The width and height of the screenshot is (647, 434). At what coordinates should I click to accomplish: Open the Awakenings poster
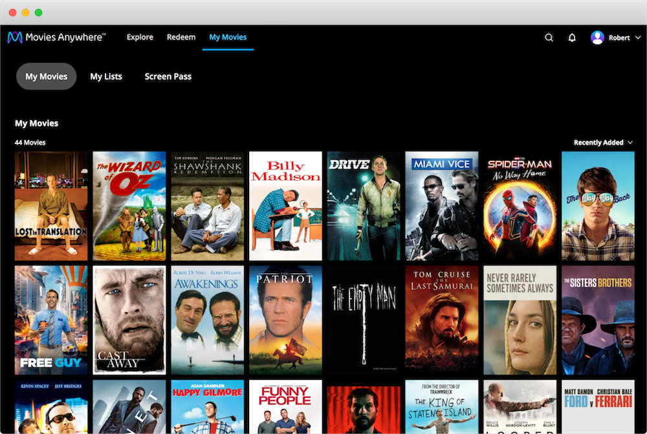(208, 320)
